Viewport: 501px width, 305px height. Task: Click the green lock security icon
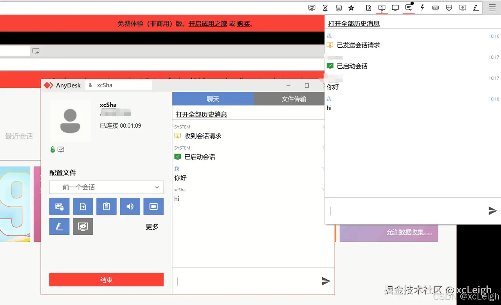click(x=52, y=149)
